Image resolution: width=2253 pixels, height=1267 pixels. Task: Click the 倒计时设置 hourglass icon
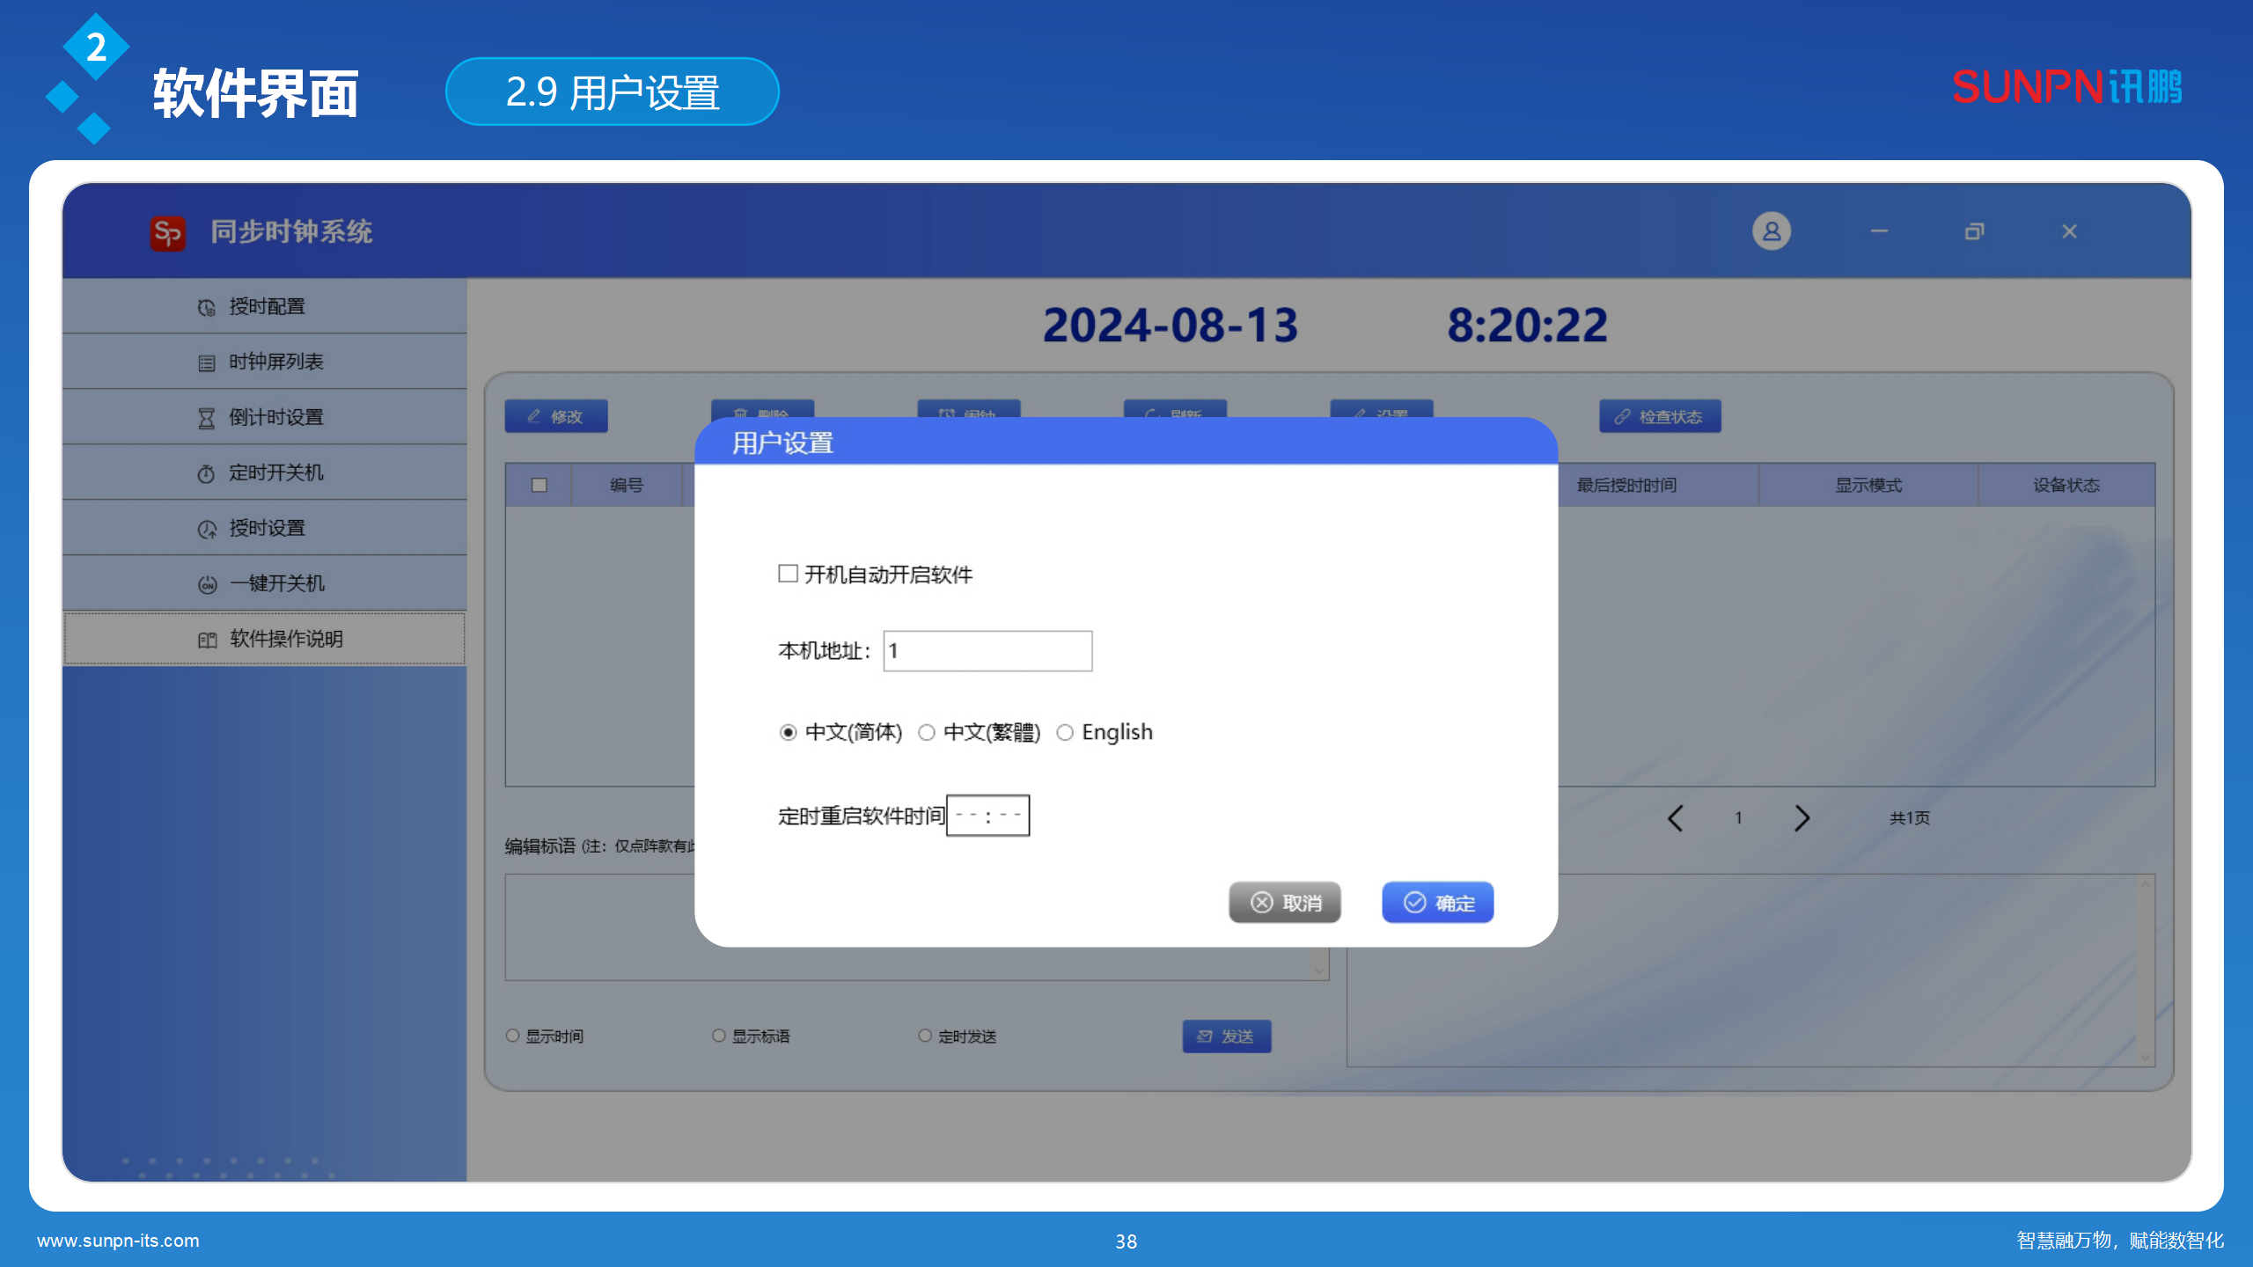click(206, 418)
